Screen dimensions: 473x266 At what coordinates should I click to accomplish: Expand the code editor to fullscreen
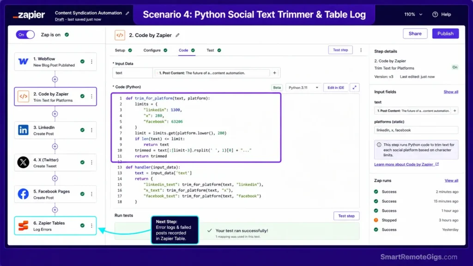(354, 88)
